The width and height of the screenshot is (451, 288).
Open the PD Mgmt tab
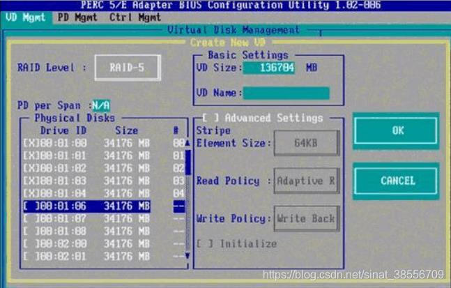coord(77,18)
